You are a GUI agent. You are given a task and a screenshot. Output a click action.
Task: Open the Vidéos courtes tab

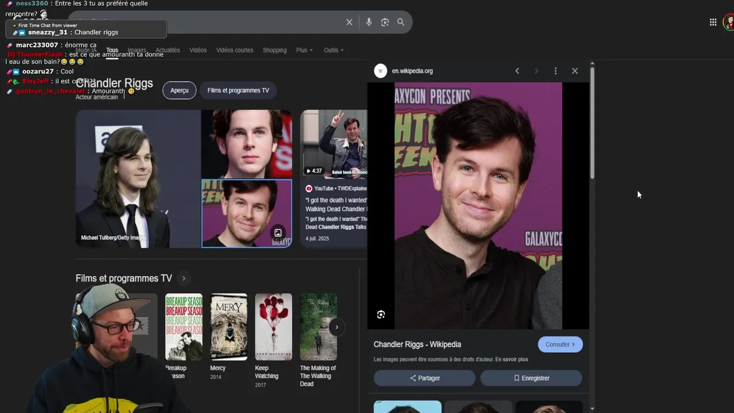point(235,50)
